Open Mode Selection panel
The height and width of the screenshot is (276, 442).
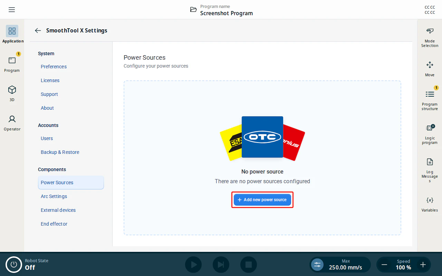coord(430,37)
